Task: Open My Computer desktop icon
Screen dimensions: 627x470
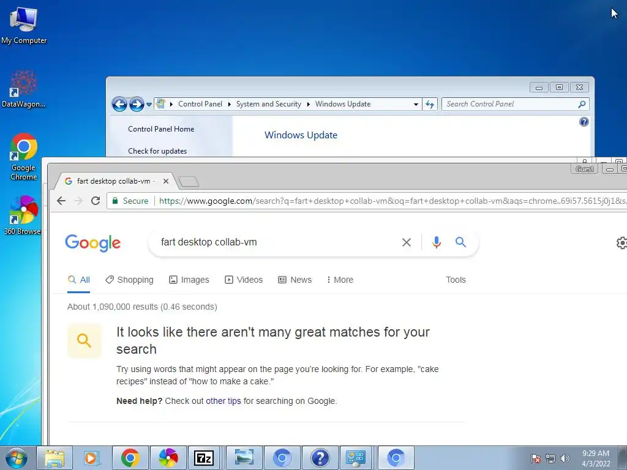Action: (x=24, y=25)
